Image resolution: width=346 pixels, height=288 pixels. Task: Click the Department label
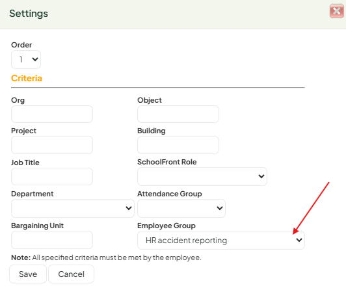coord(33,194)
